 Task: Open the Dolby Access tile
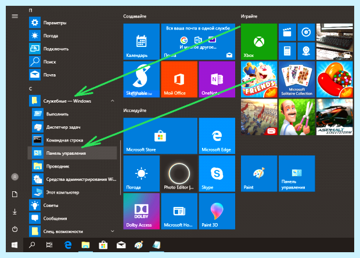tap(142, 211)
